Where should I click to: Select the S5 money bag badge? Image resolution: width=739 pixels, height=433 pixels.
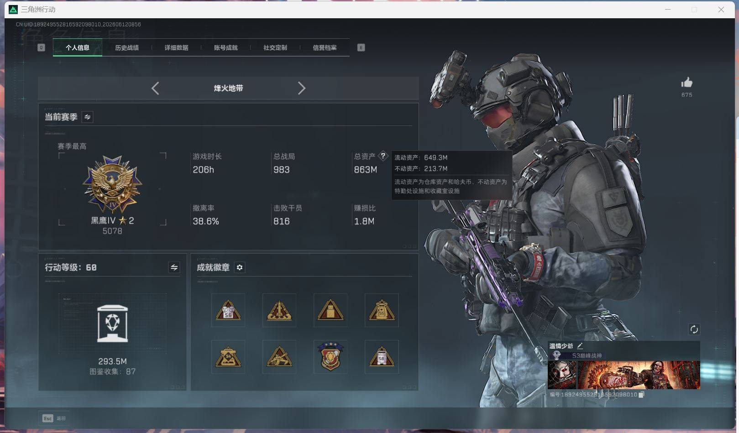382,310
